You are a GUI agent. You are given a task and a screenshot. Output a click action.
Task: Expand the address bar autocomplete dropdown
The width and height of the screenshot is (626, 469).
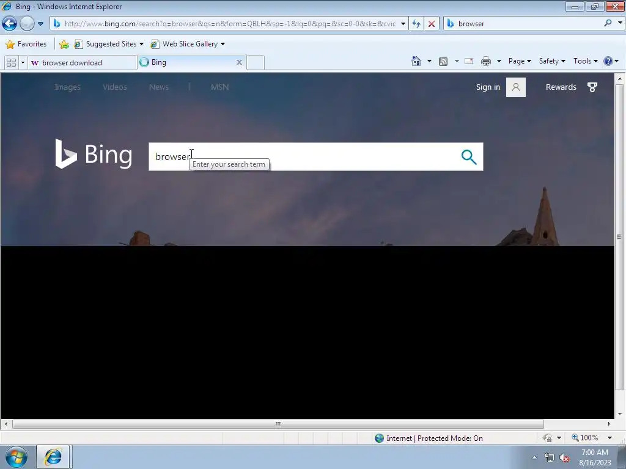(x=403, y=24)
